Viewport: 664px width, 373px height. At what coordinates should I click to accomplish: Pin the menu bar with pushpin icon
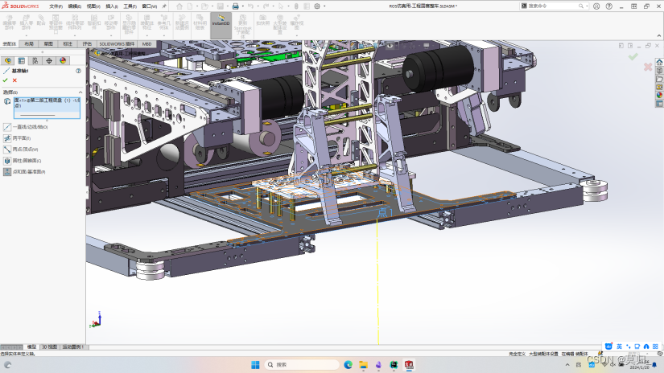(164, 6)
